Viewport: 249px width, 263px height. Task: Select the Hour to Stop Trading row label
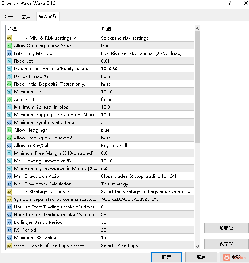(x=54, y=215)
